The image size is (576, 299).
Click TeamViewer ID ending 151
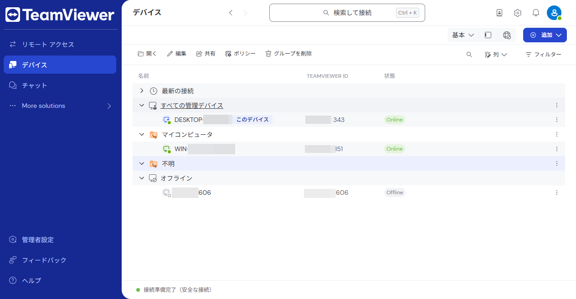(x=324, y=149)
